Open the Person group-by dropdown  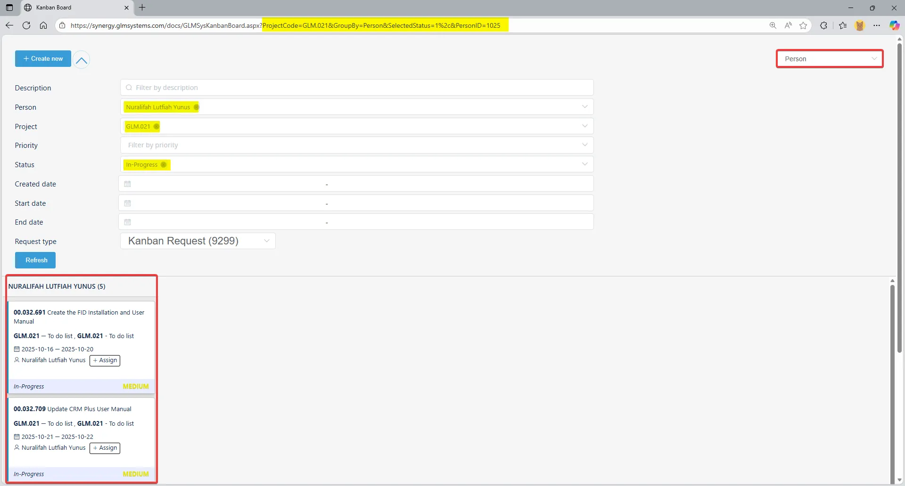(830, 59)
